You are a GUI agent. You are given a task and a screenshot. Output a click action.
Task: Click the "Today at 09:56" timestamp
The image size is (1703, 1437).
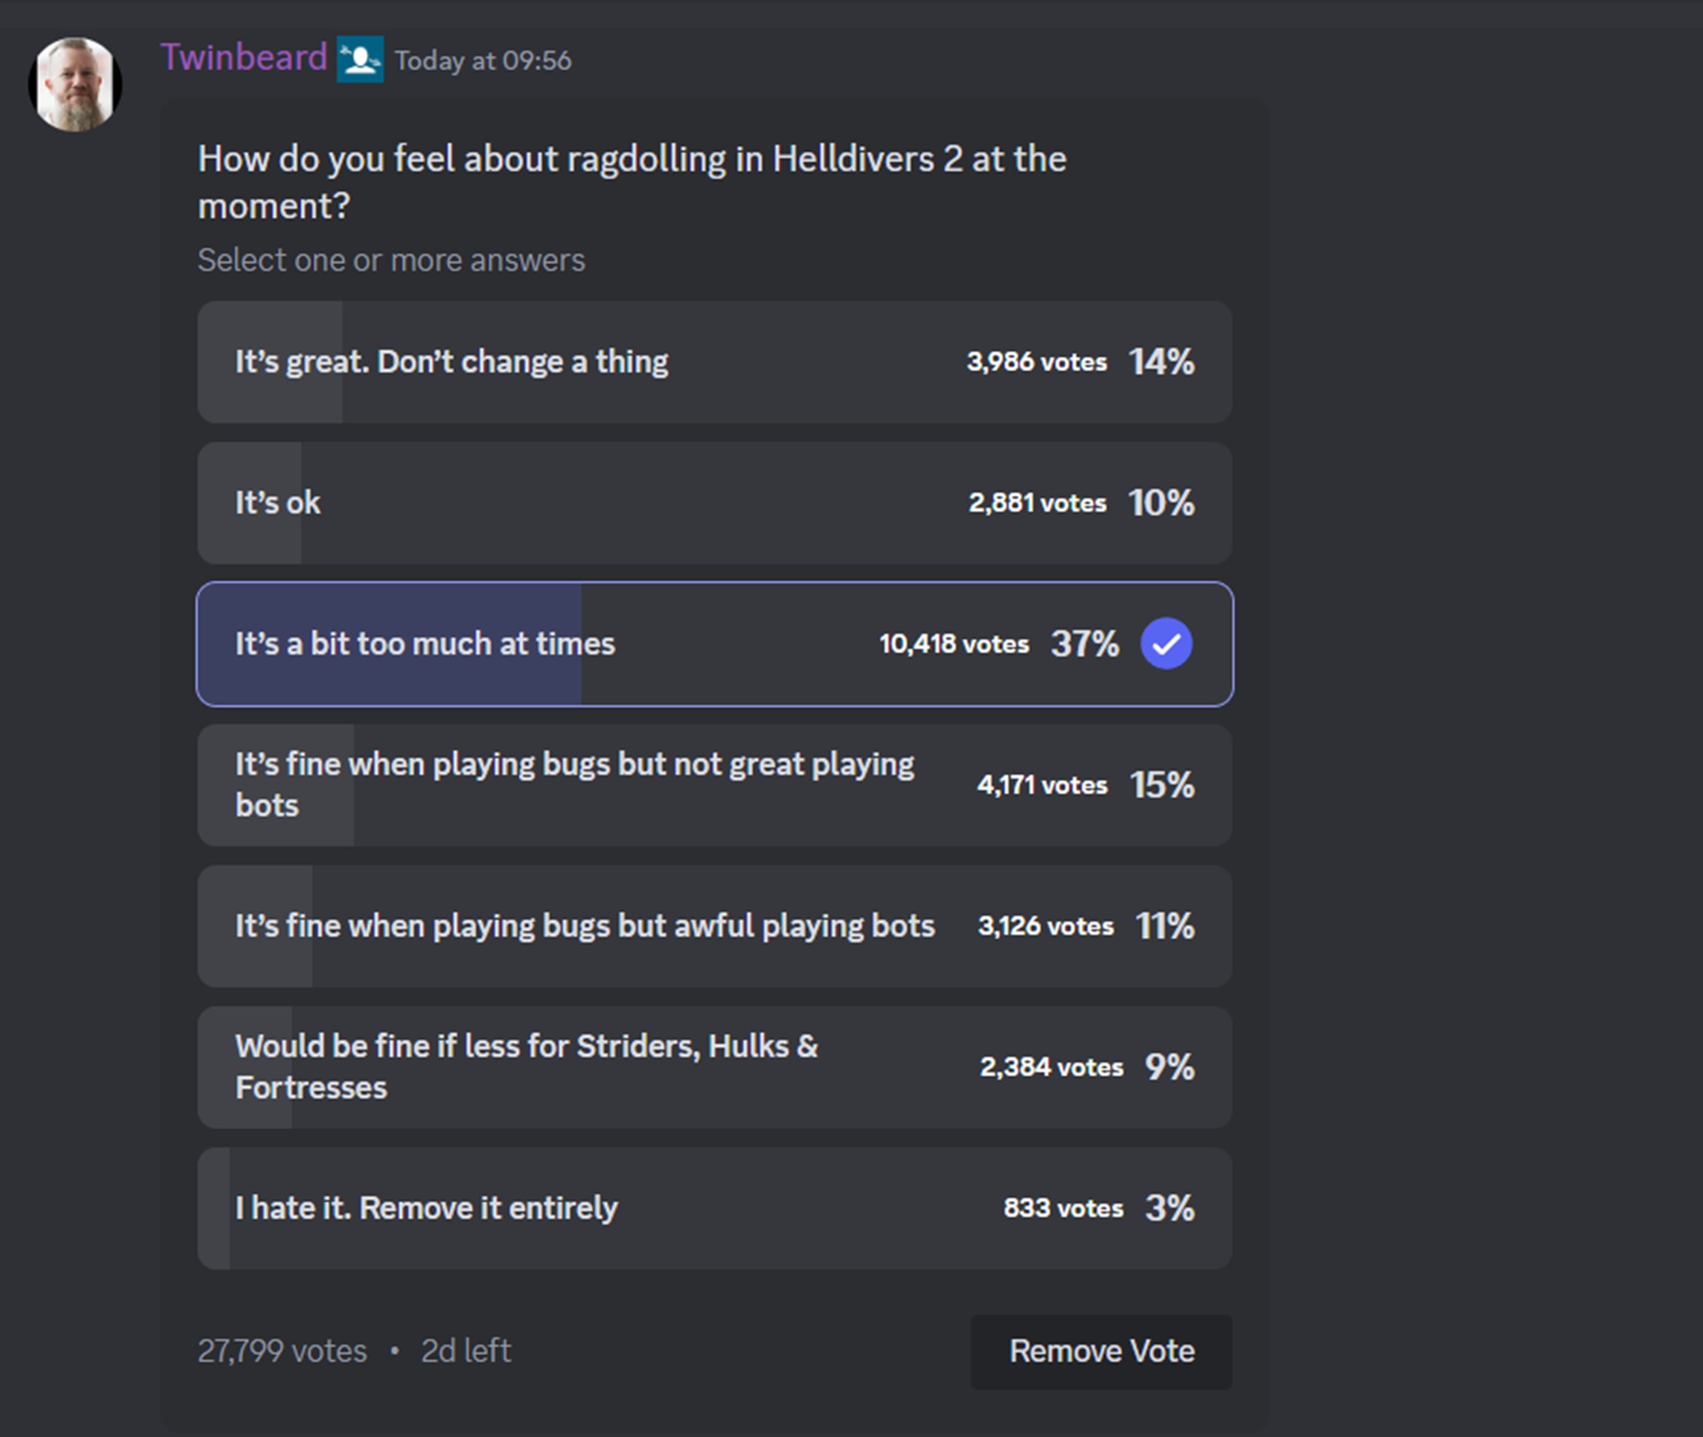pyautogui.click(x=483, y=61)
